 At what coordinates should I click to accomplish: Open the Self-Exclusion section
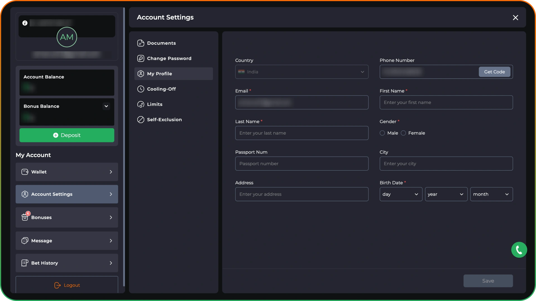(173, 120)
